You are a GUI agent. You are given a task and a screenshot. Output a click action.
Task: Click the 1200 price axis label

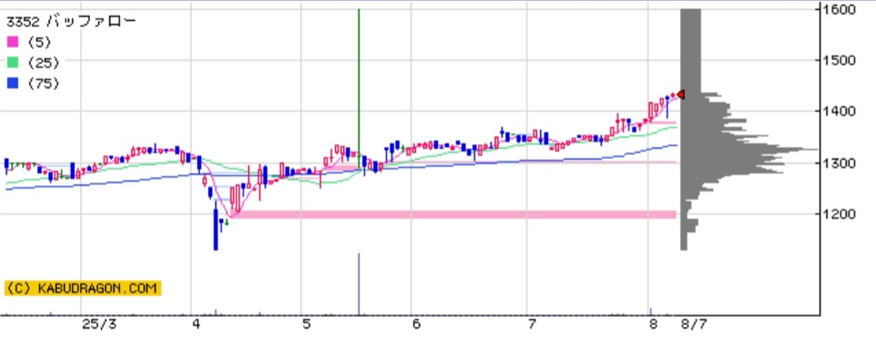pyautogui.click(x=841, y=214)
